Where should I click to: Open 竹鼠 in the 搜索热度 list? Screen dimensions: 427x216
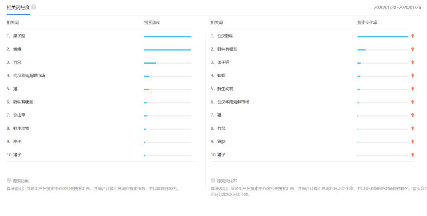click(17, 63)
